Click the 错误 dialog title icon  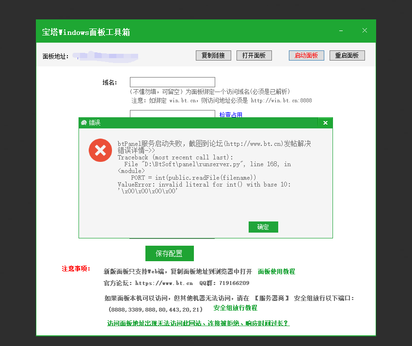(84, 123)
